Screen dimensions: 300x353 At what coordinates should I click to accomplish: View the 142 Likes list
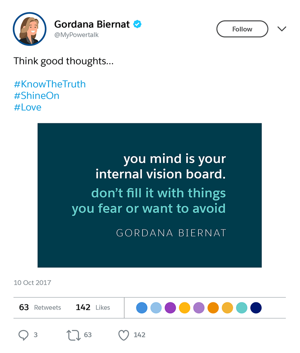pos(93,308)
